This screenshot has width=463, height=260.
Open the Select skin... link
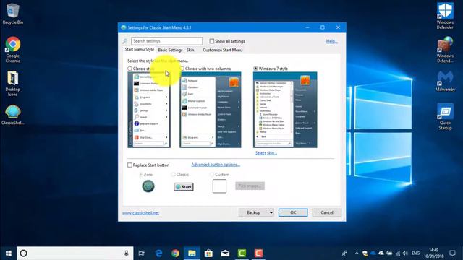266,153
